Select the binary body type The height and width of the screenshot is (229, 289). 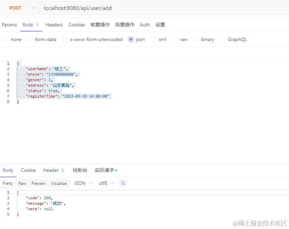(203, 39)
